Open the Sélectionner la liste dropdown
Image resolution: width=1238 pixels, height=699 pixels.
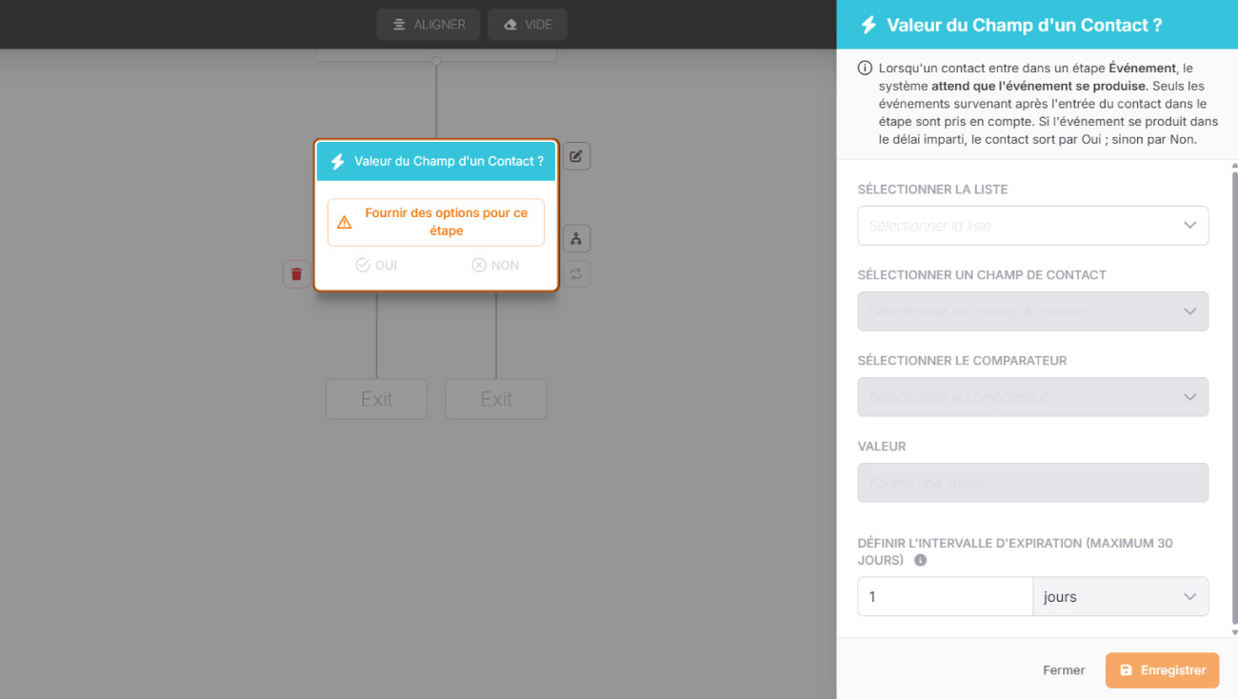[x=1032, y=226]
